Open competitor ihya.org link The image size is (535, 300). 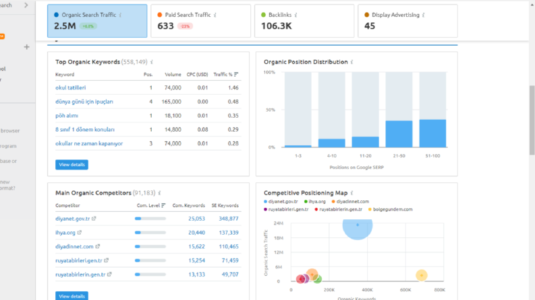click(65, 233)
